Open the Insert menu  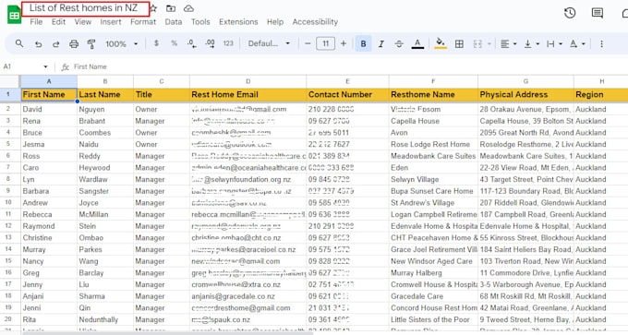111,21
